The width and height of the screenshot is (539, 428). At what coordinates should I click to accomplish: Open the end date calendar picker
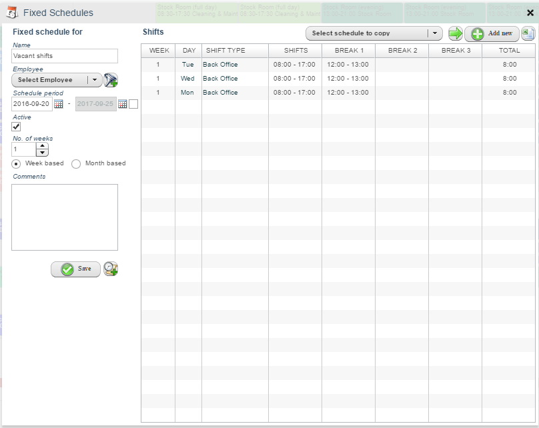click(122, 104)
